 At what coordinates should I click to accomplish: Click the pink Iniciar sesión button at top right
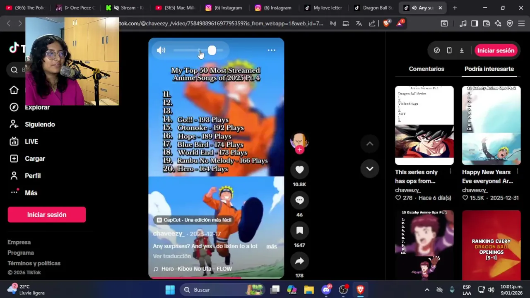[496, 50]
